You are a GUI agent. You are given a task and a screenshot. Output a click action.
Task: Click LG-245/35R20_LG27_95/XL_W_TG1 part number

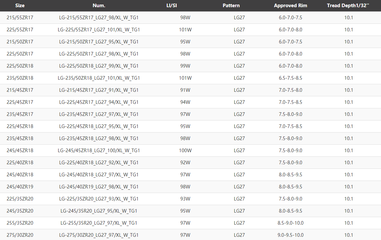coord(99,211)
